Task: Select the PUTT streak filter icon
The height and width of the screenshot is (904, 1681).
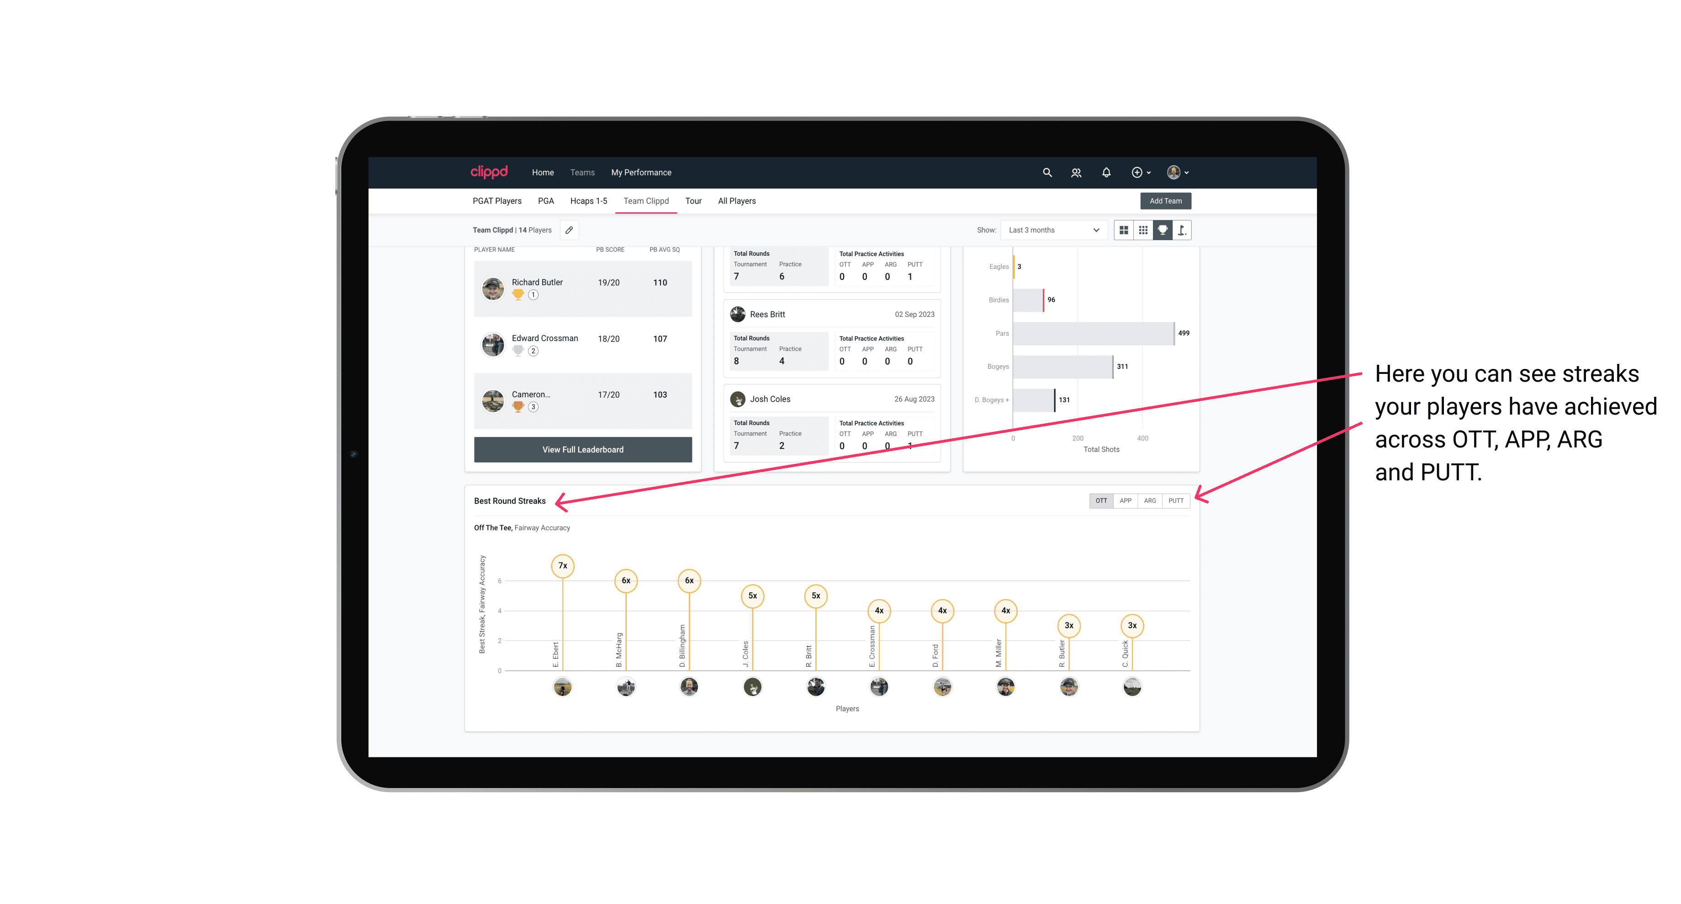Action: pyautogui.click(x=1176, y=501)
